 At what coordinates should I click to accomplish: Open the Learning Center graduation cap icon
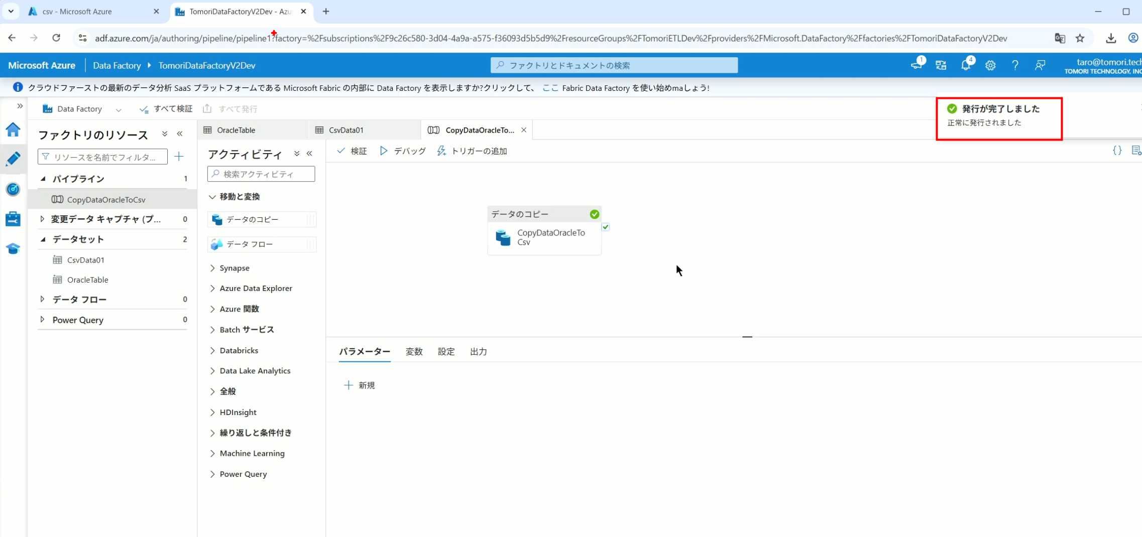[13, 248]
